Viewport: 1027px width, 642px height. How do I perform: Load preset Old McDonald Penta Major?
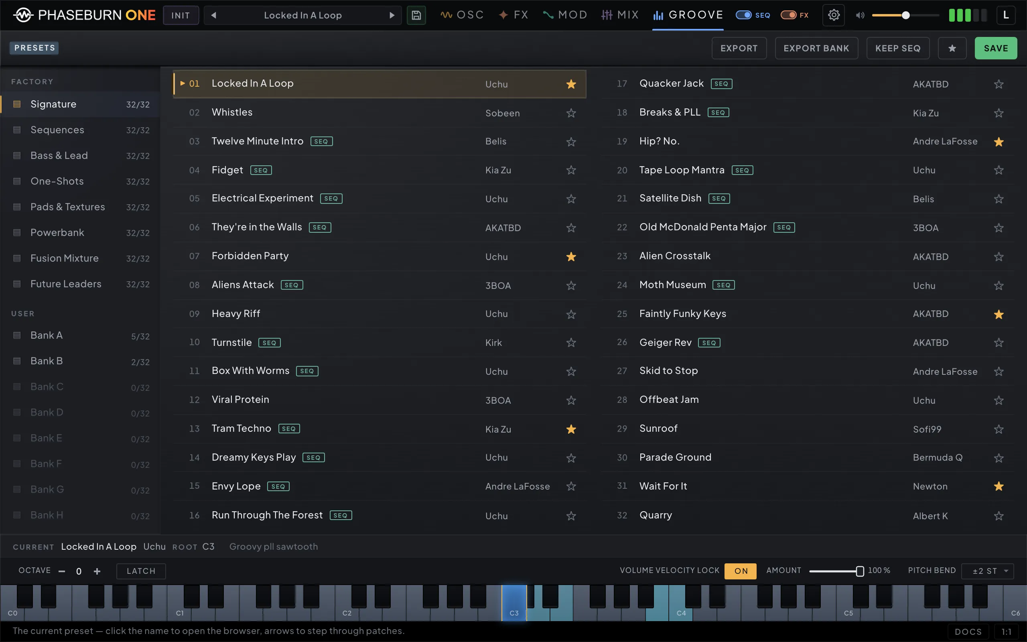tap(808, 228)
